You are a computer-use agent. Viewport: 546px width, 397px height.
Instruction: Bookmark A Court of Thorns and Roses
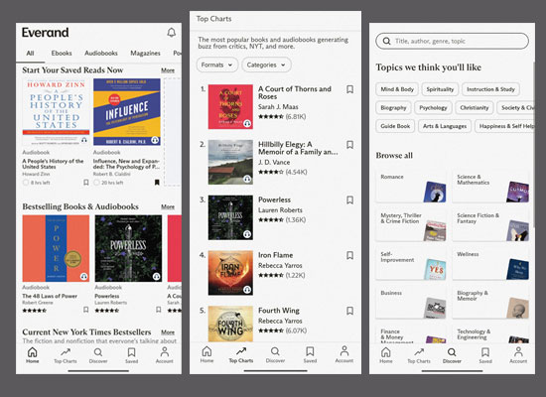pyautogui.click(x=350, y=89)
